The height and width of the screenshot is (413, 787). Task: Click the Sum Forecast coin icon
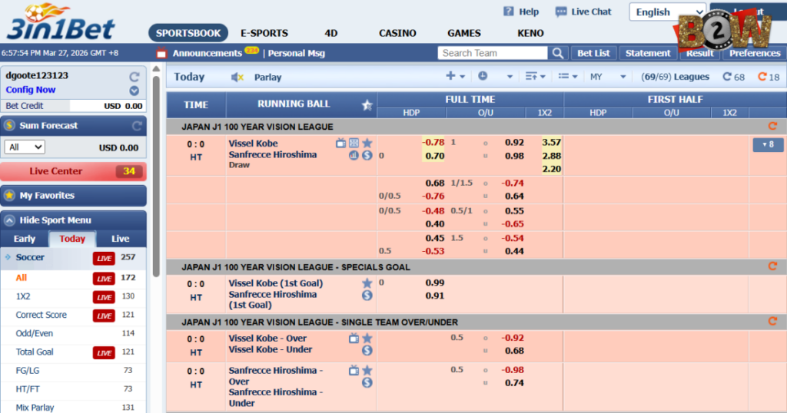tap(9, 125)
